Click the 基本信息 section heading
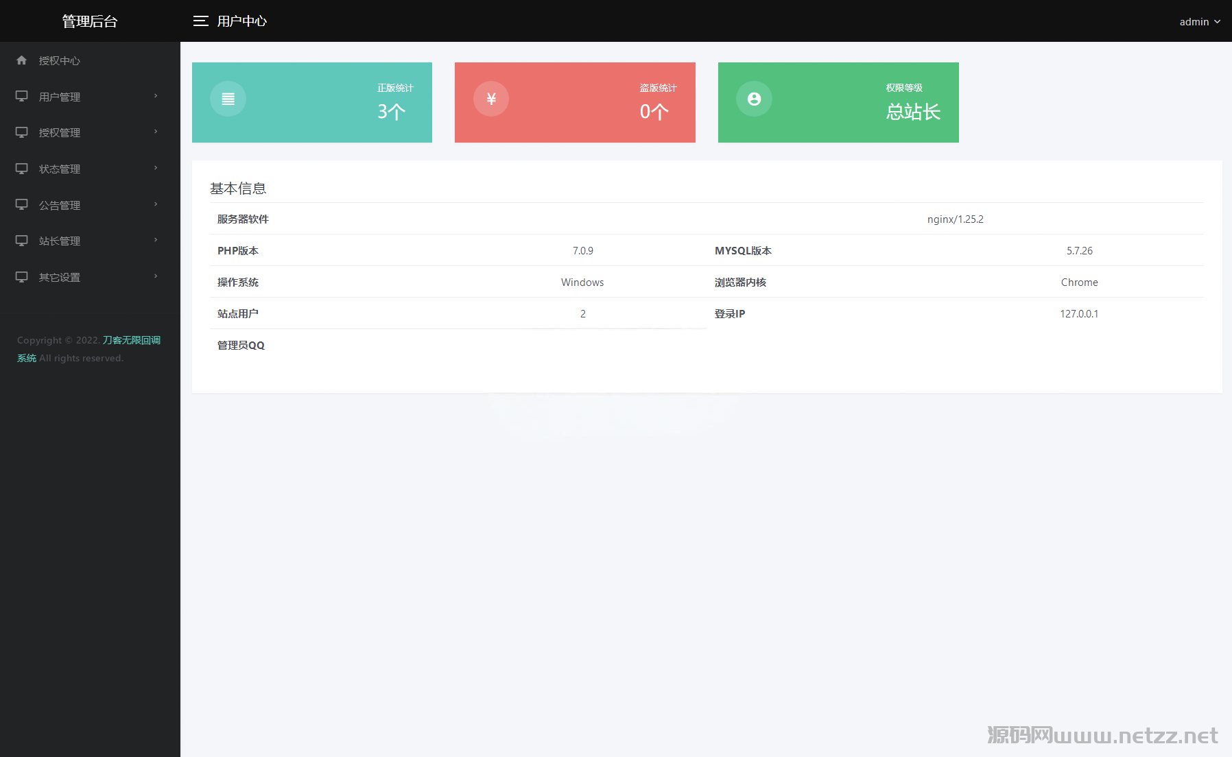This screenshot has height=757, width=1232. pyautogui.click(x=238, y=189)
